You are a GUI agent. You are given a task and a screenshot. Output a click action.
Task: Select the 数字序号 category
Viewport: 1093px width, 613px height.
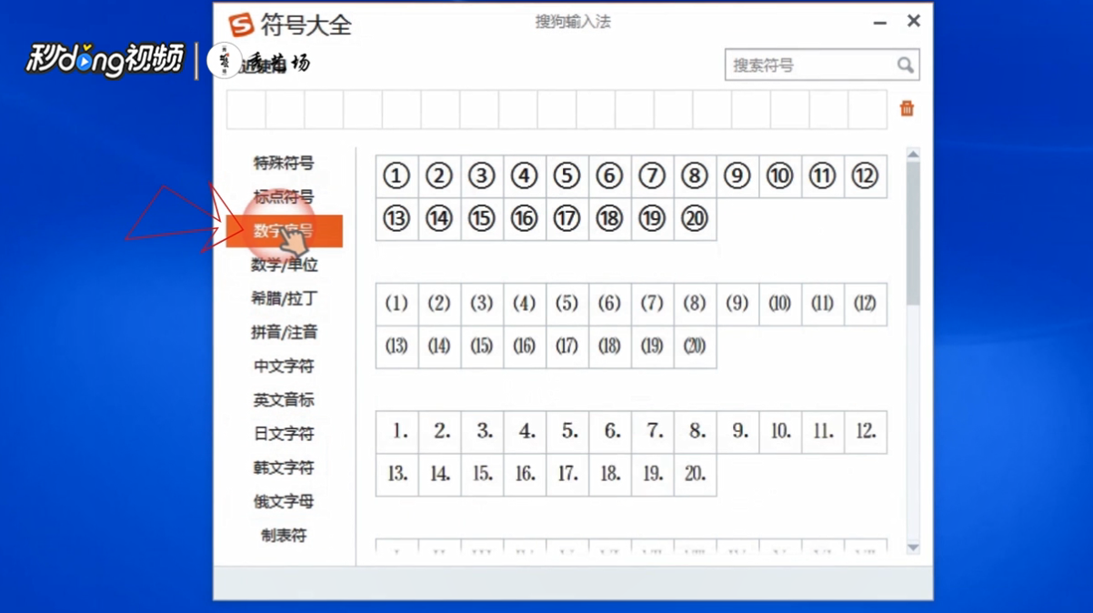[284, 231]
